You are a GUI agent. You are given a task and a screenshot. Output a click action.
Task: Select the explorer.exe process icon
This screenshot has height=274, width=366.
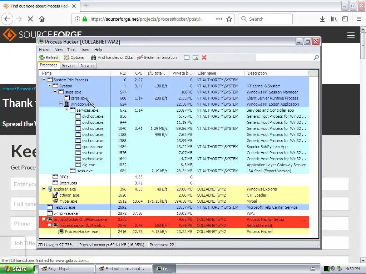(x=50, y=189)
